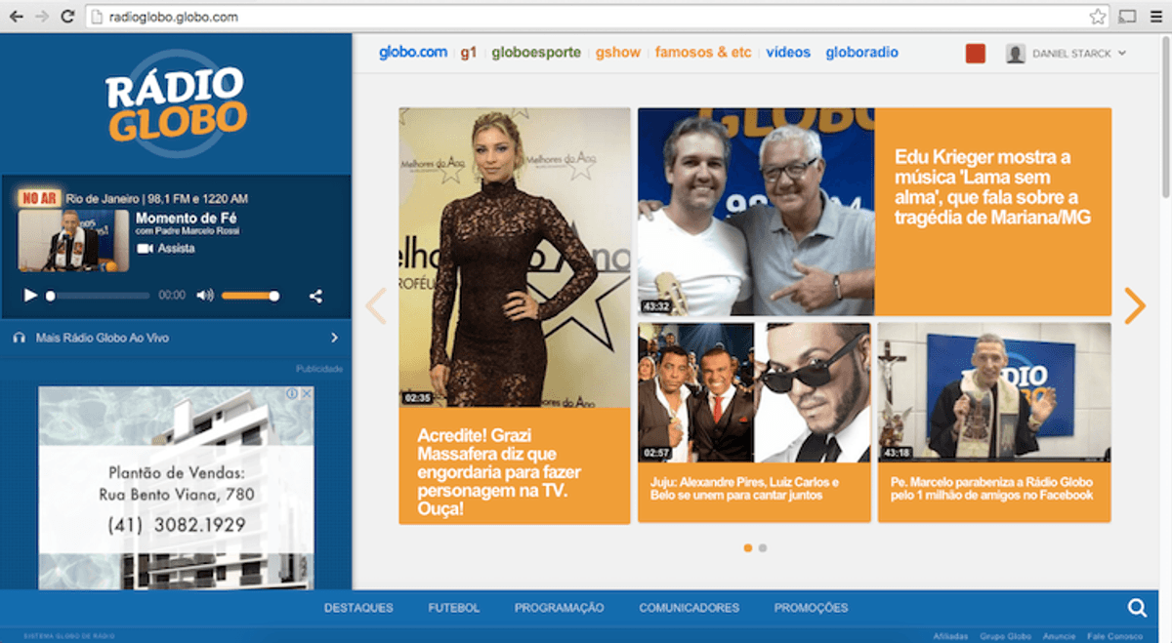
Task: Go to next carousel slide arrow
Action: 1134,305
